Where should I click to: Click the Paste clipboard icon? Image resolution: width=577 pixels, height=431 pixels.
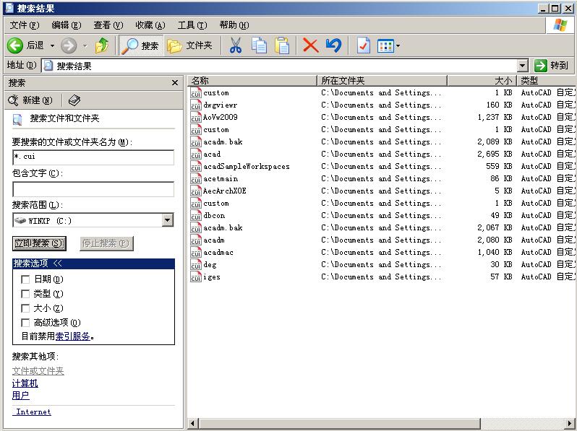(282, 45)
